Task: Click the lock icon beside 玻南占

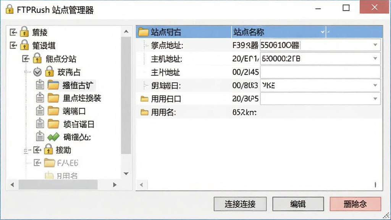Action: [x=49, y=71]
